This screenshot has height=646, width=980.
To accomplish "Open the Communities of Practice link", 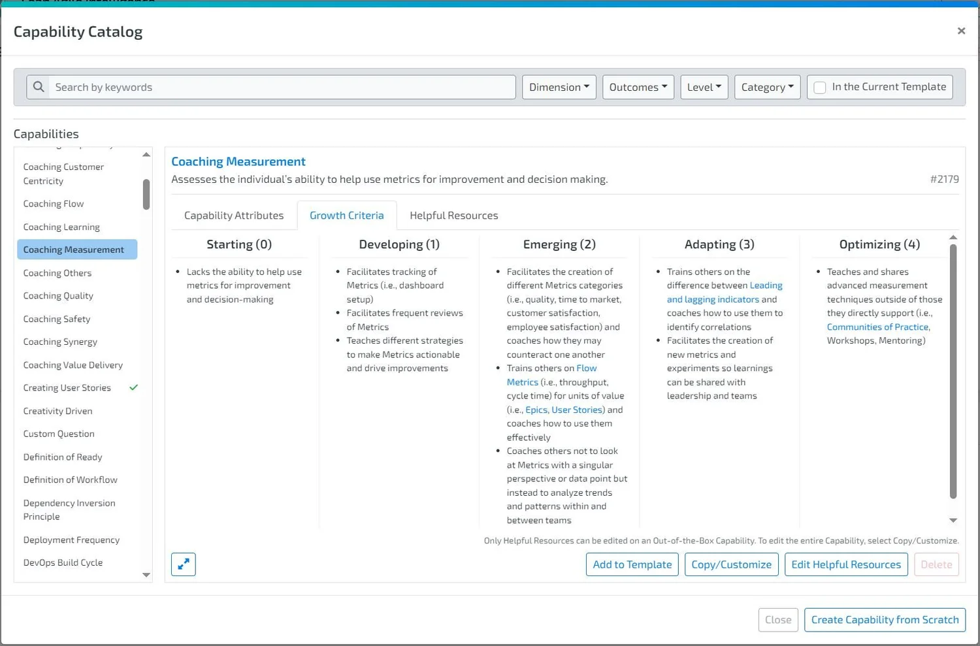I will (877, 327).
